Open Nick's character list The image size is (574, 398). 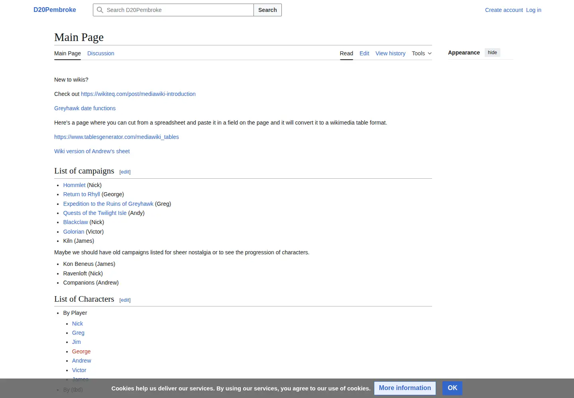[x=77, y=324]
